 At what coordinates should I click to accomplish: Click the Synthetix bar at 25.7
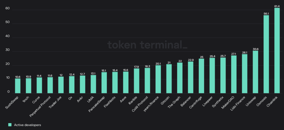(223, 75)
